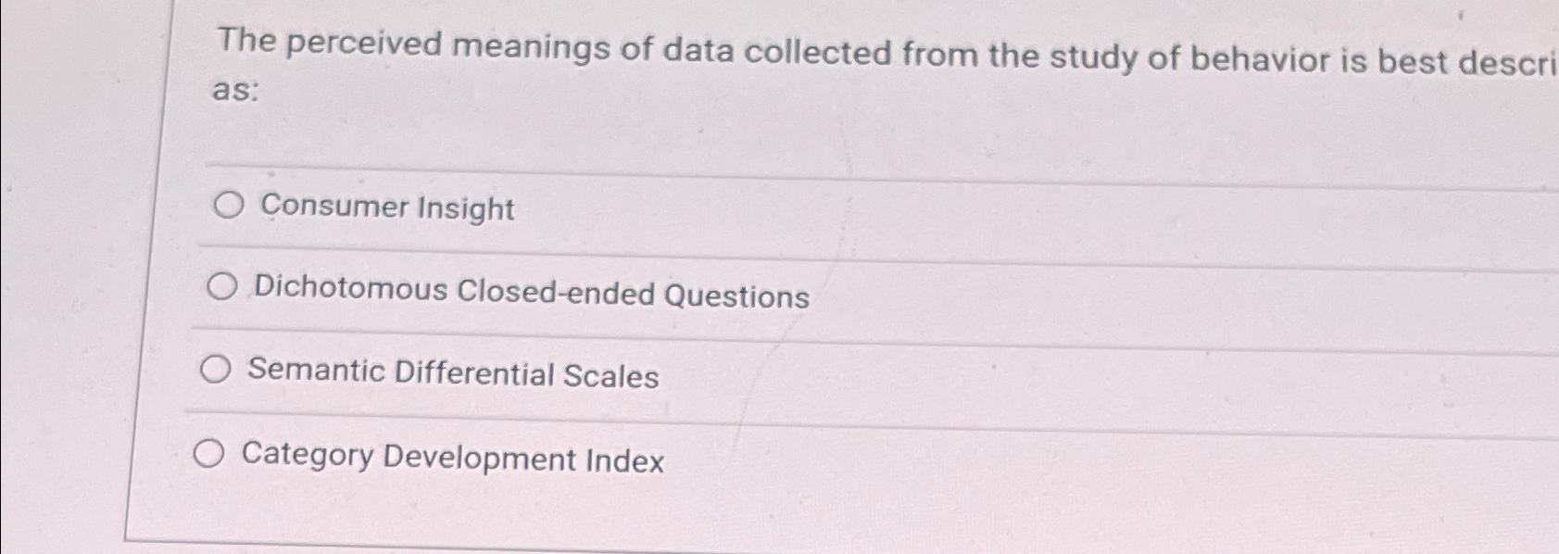Click the Consumer Insight option label

(x=384, y=209)
